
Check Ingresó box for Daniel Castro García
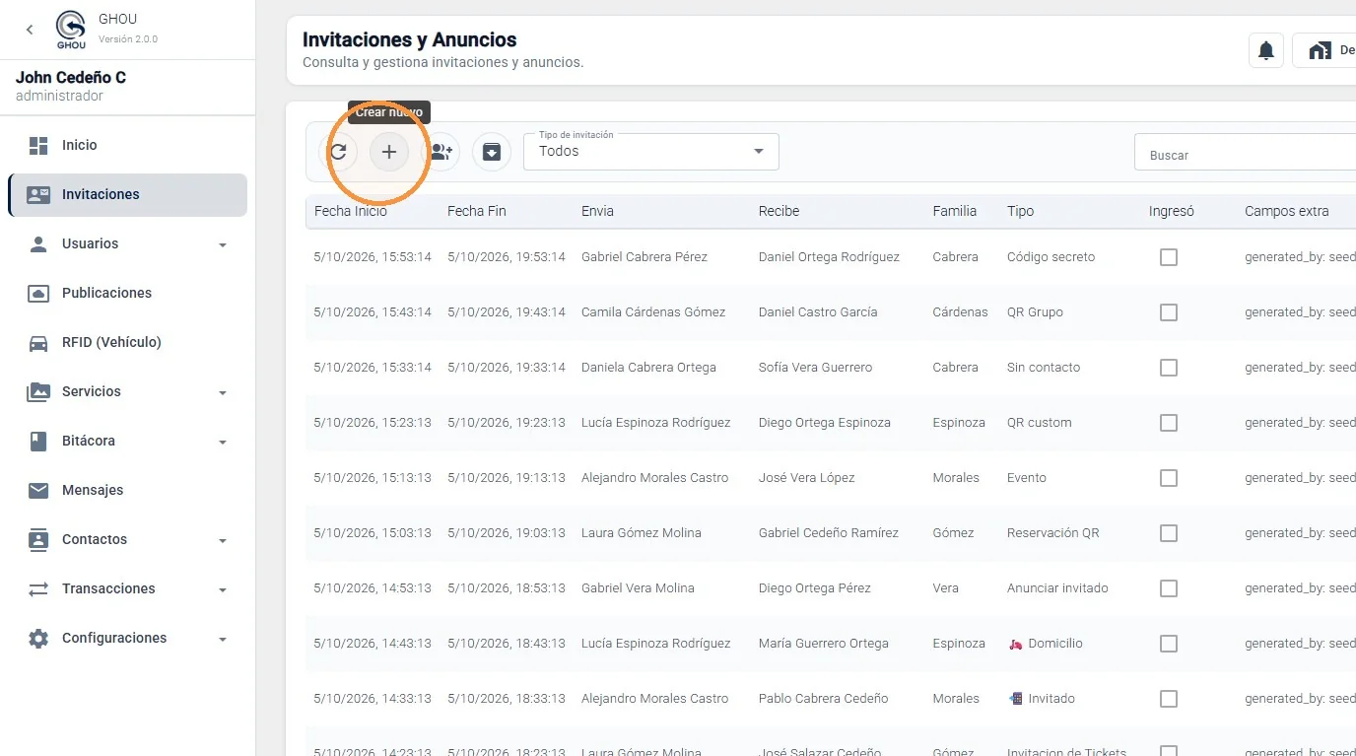tap(1169, 312)
